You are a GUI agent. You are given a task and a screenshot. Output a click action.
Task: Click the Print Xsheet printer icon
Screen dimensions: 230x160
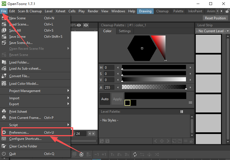pyautogui.click(x=4, y=111)
